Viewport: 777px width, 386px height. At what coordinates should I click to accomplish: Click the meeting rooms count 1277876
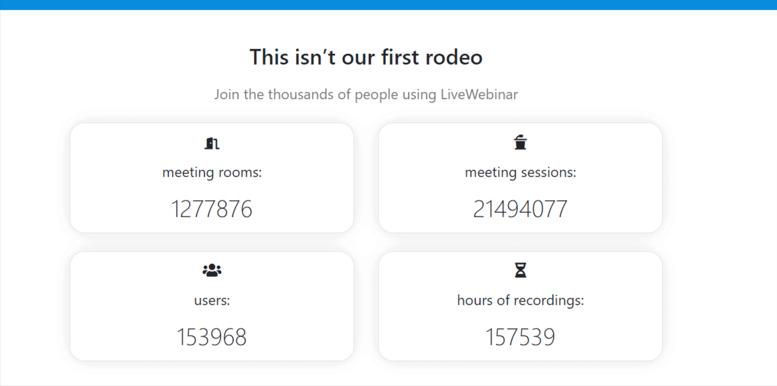coord(212,209)
